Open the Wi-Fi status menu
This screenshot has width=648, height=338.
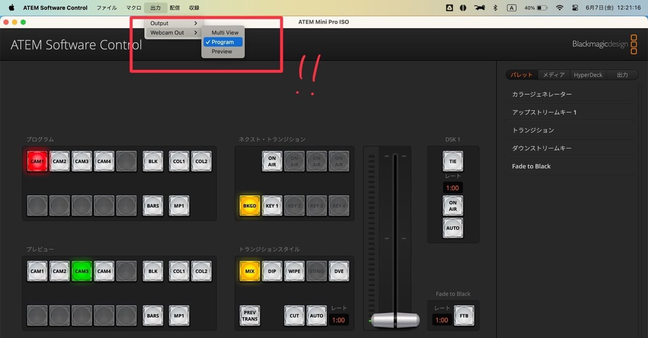tap(559, 8)
